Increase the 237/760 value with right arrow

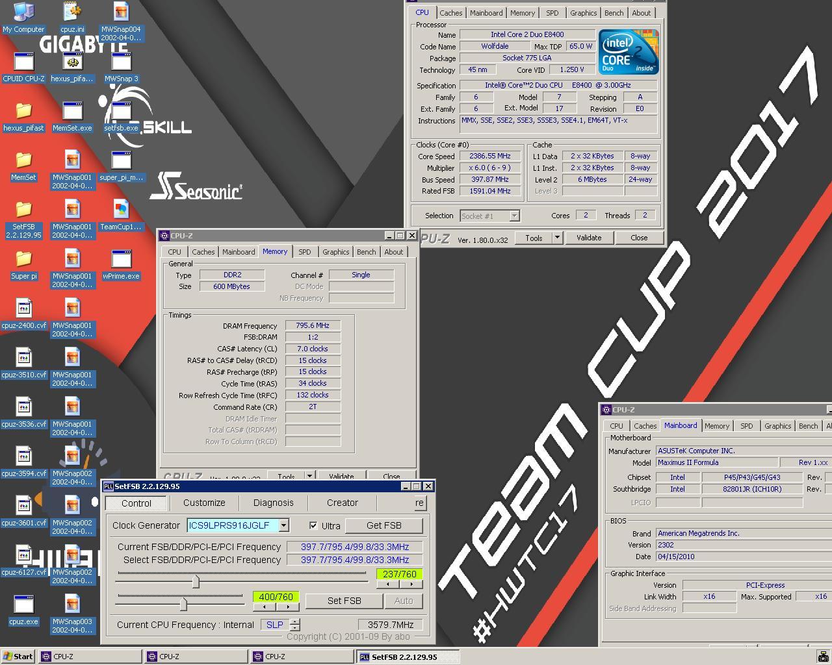(411, 584)
